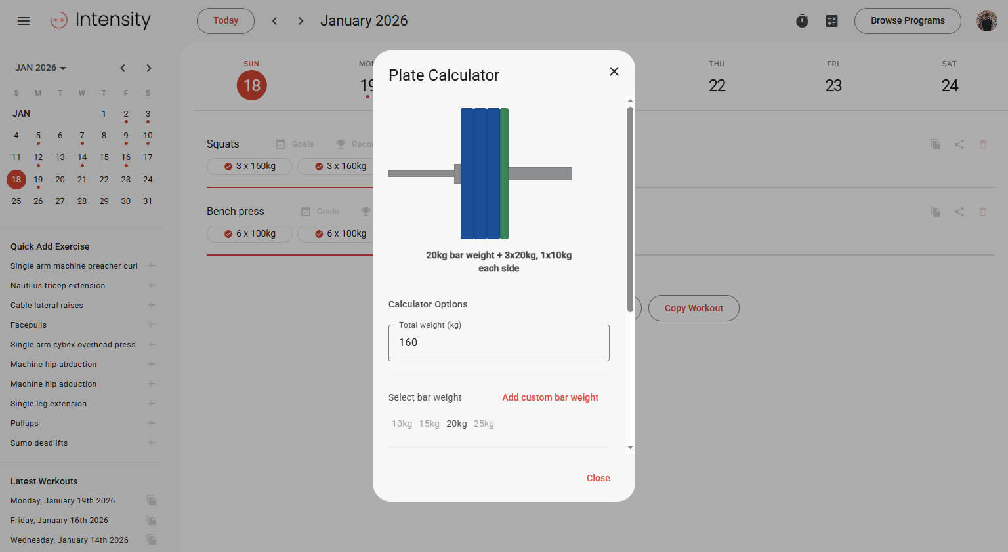Click the Add custom bar weight link
Viewport: 1008px width, 552px height.
point(550,397)
